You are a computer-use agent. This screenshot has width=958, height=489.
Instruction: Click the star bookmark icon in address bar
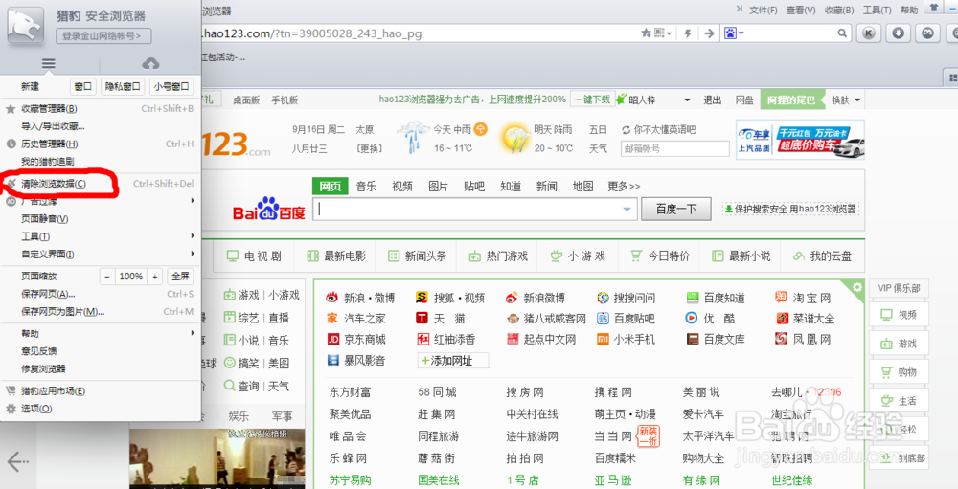[646, 33]
